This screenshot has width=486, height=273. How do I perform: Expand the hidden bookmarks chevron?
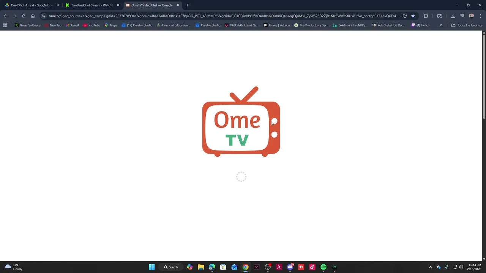(x=441, y=25)
